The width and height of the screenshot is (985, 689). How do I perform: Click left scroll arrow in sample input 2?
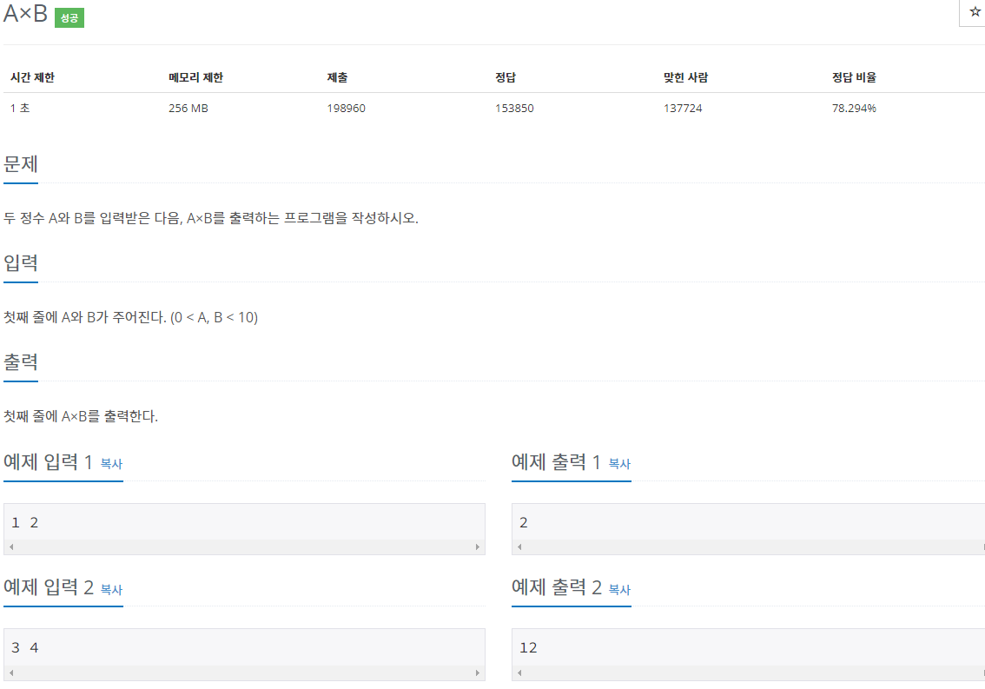(11, 672)
